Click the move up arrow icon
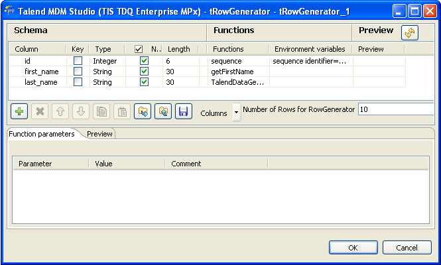This screenshot has height=265, width=441. [x=60, y=111]
